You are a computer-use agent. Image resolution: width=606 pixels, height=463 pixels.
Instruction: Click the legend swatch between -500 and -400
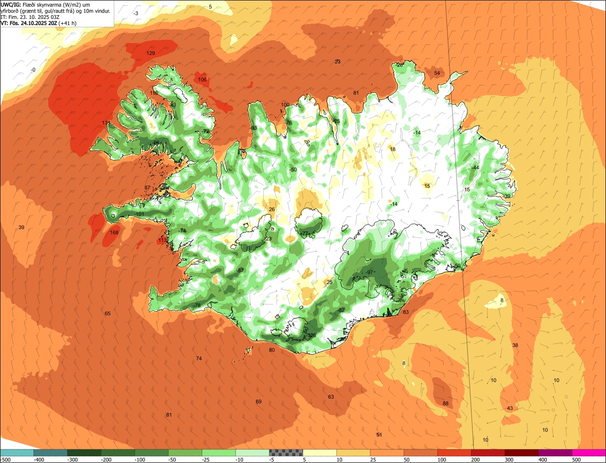pos(17,453)
